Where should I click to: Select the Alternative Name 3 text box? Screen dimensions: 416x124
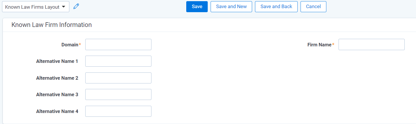pos(118,94)
